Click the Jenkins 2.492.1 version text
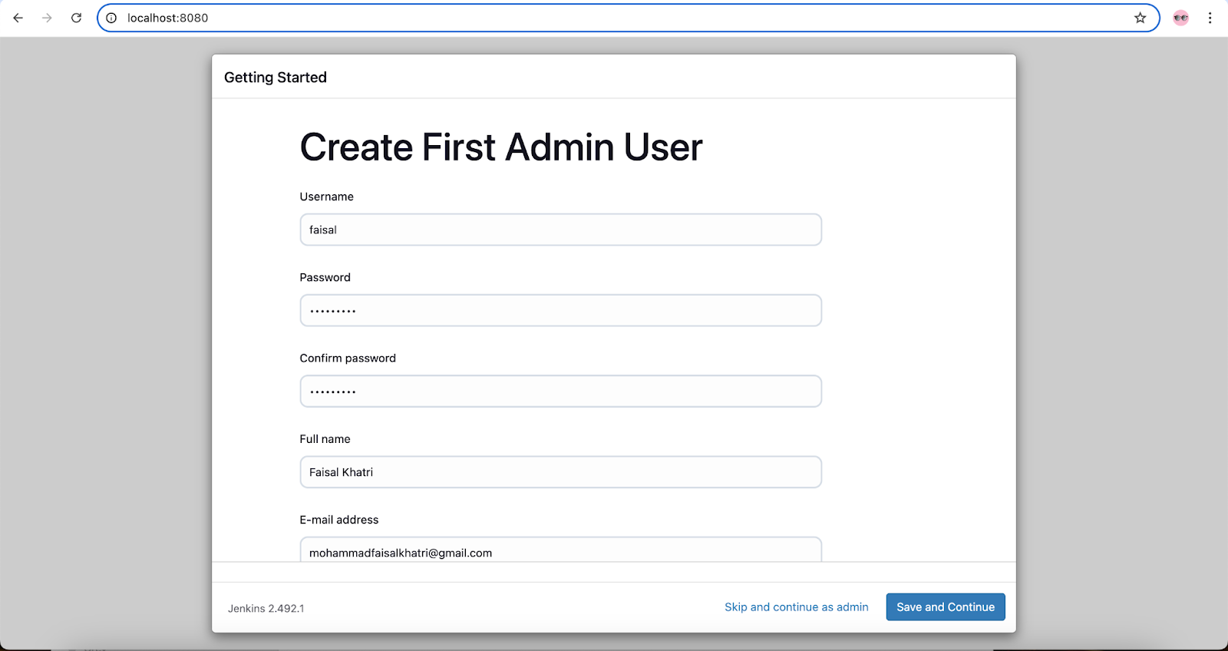Screen dimensions: 1228x651 point(266,608)
